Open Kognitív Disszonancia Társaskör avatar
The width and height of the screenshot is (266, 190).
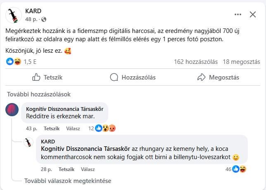12,110
